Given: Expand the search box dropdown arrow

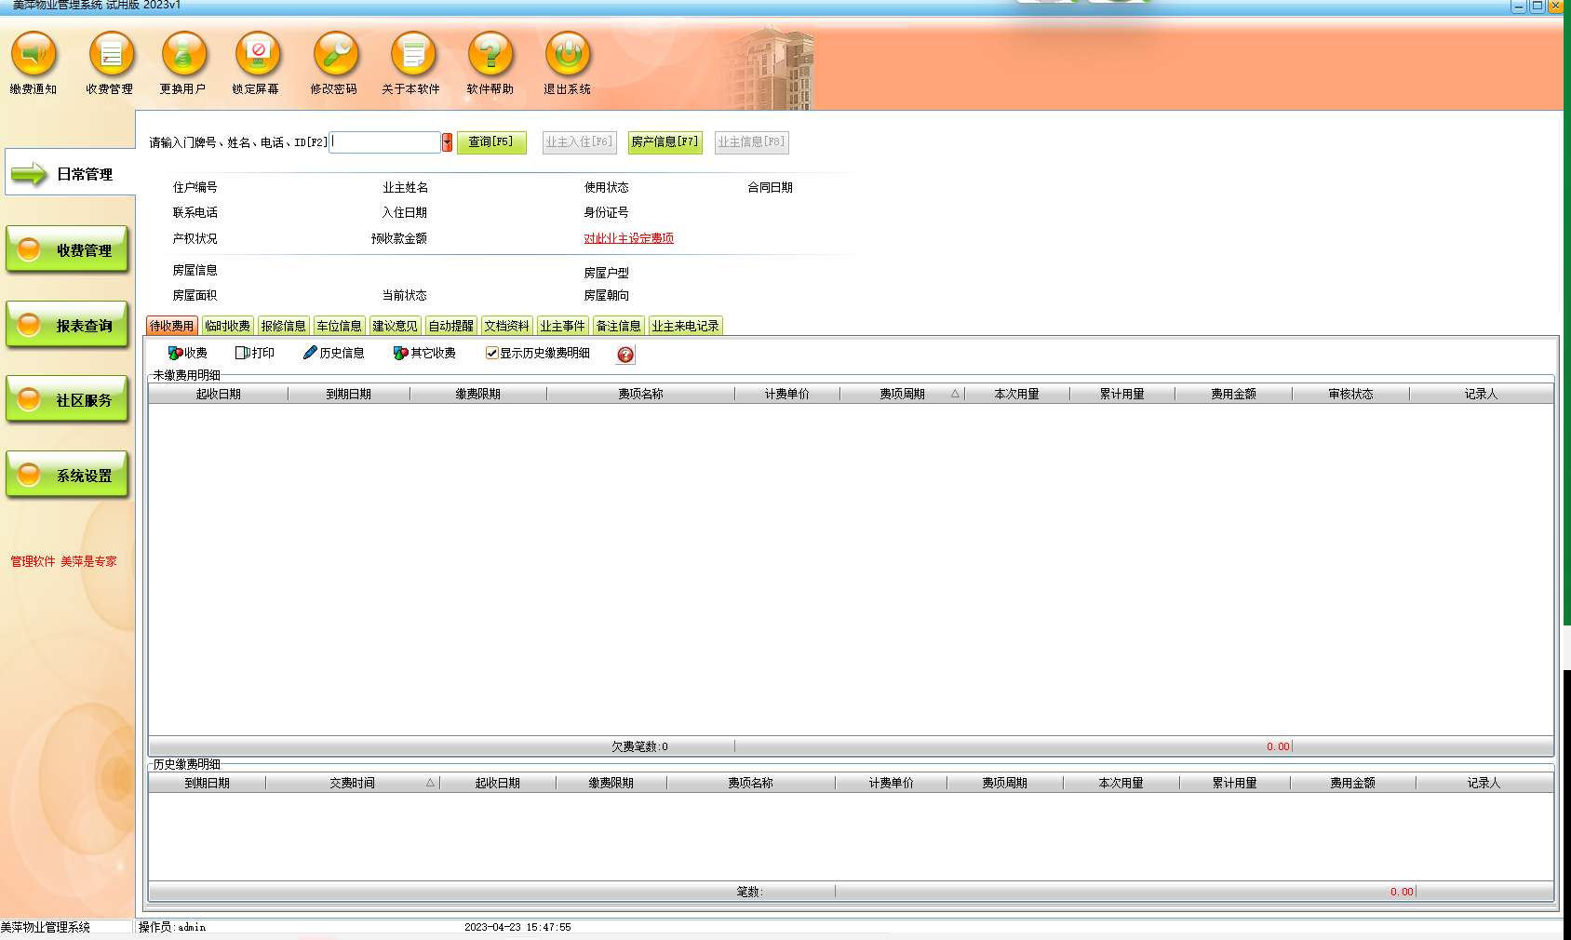Looking at the screenshot, I should 447,142.
